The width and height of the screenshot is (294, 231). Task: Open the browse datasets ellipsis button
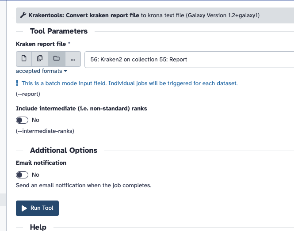73,59
